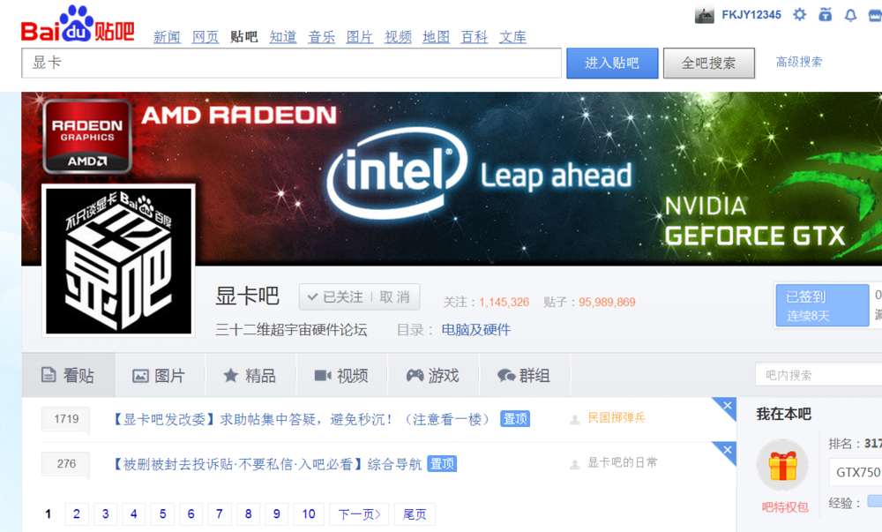The height and width of the screenshot is (532, 882).
Task: Open author profile 显卡吧的日常
Action: 622,463
